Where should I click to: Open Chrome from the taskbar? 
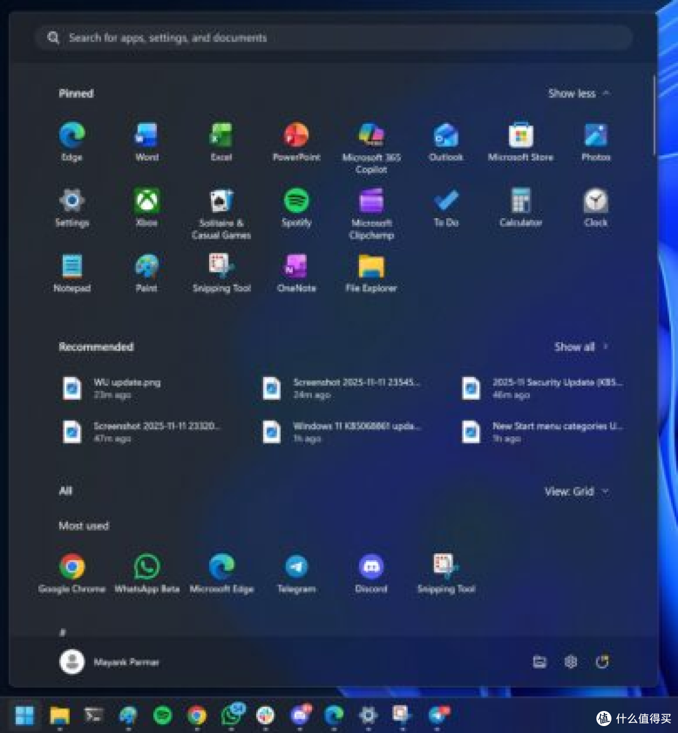click(196, 715)
